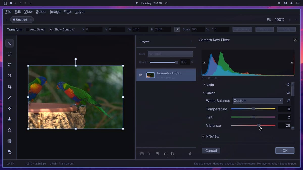Toggle Color section visibility eye
The image size is (303, 170).
[x=288, y=93]
